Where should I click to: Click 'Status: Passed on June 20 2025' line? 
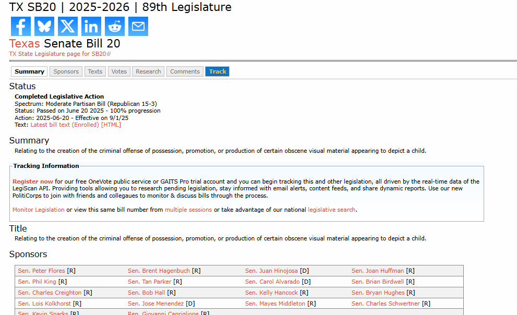[x=87, y=111]
